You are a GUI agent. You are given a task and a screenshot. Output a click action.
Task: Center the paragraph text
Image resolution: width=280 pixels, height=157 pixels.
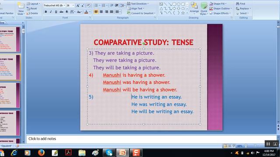(x=101, y=12)
